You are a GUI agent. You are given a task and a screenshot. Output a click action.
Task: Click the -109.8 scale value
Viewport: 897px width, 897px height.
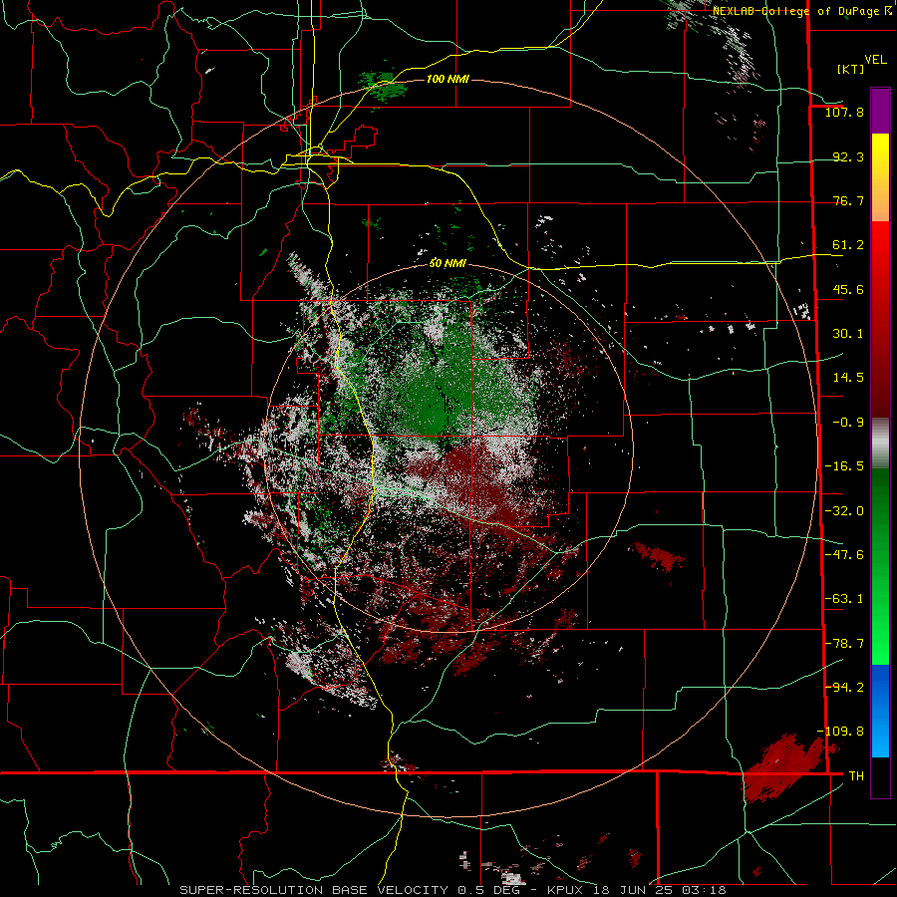(x=840, y=732)
